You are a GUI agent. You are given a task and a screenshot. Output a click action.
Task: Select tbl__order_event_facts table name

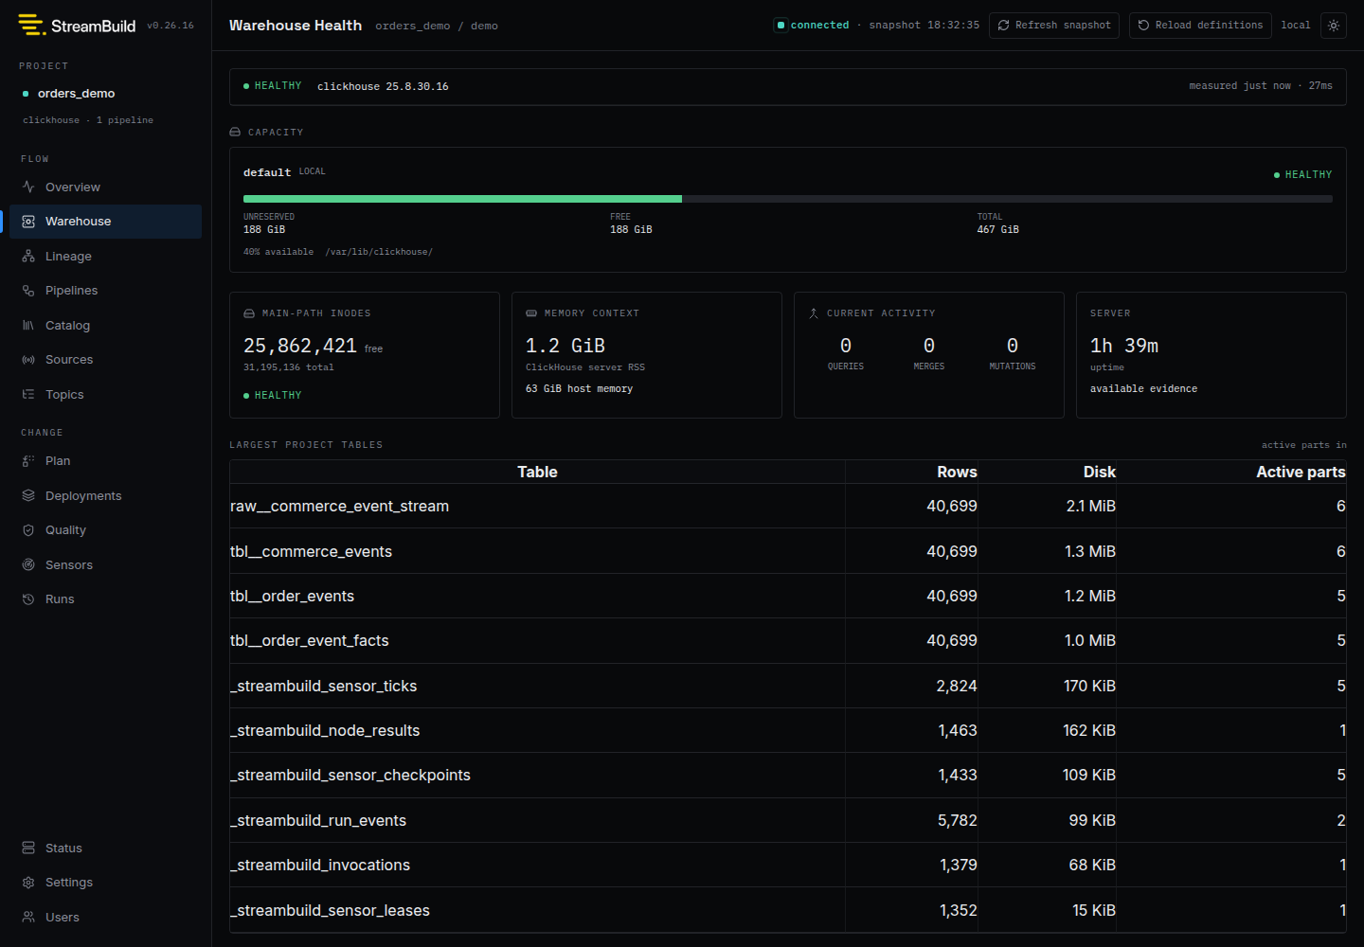click(310, 640)
